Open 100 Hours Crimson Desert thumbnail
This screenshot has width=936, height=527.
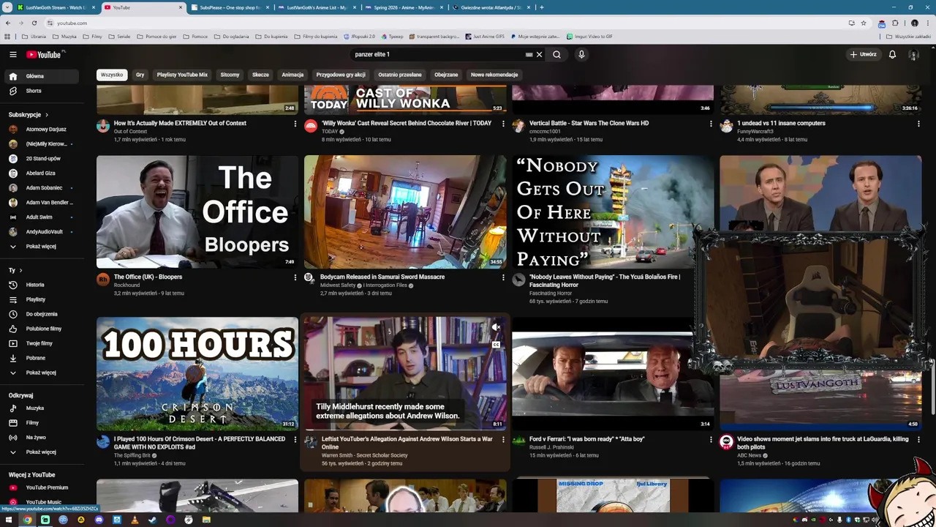tap(197, 373)
